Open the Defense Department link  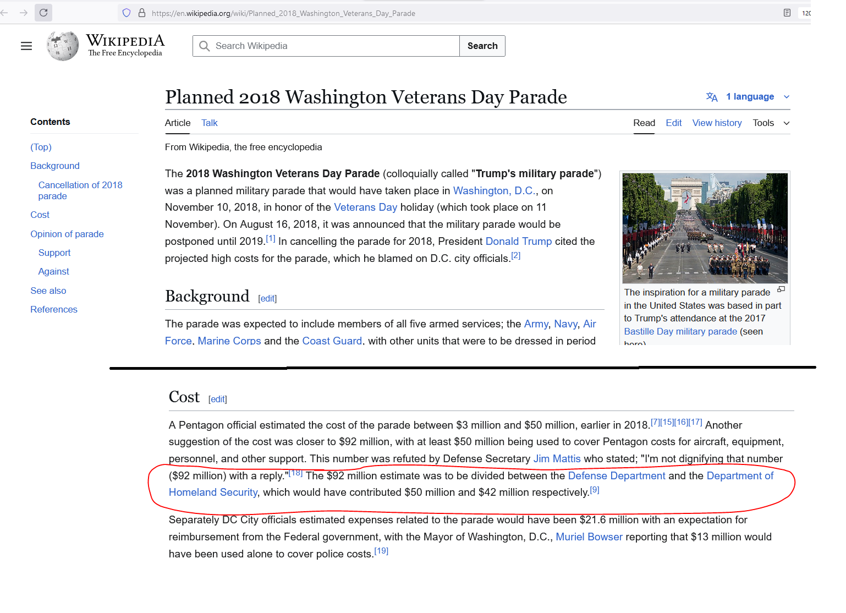(x=617, y=476)
